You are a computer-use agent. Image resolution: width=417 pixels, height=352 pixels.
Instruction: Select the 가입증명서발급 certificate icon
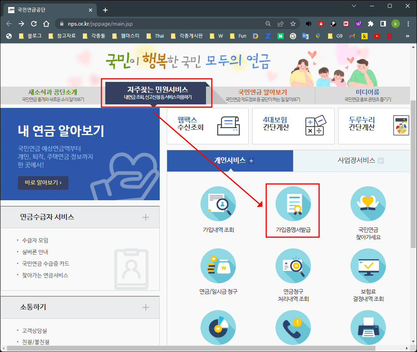[x=293, y=203]
